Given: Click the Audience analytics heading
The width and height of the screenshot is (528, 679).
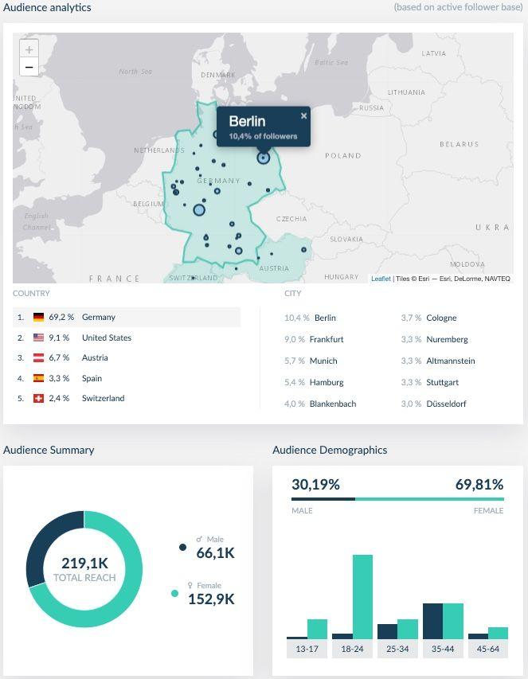Looking at the screenshot, I should 47,7.
